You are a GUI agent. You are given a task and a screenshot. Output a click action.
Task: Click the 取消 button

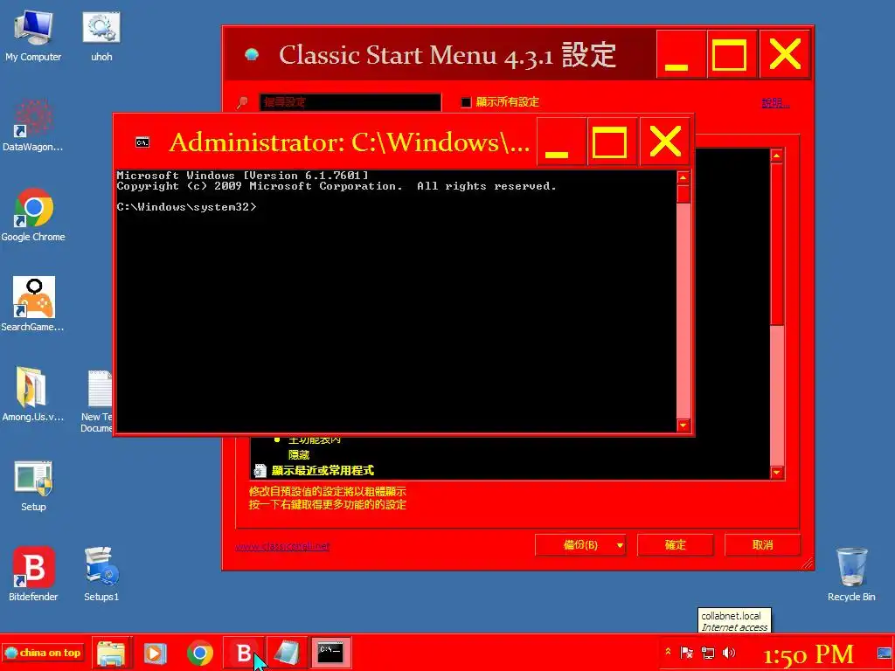762,545
